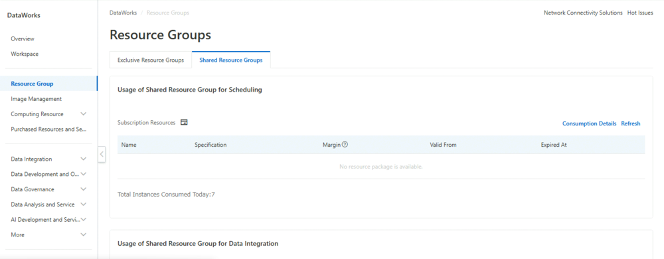Click the Margin column header

point(331,145)
